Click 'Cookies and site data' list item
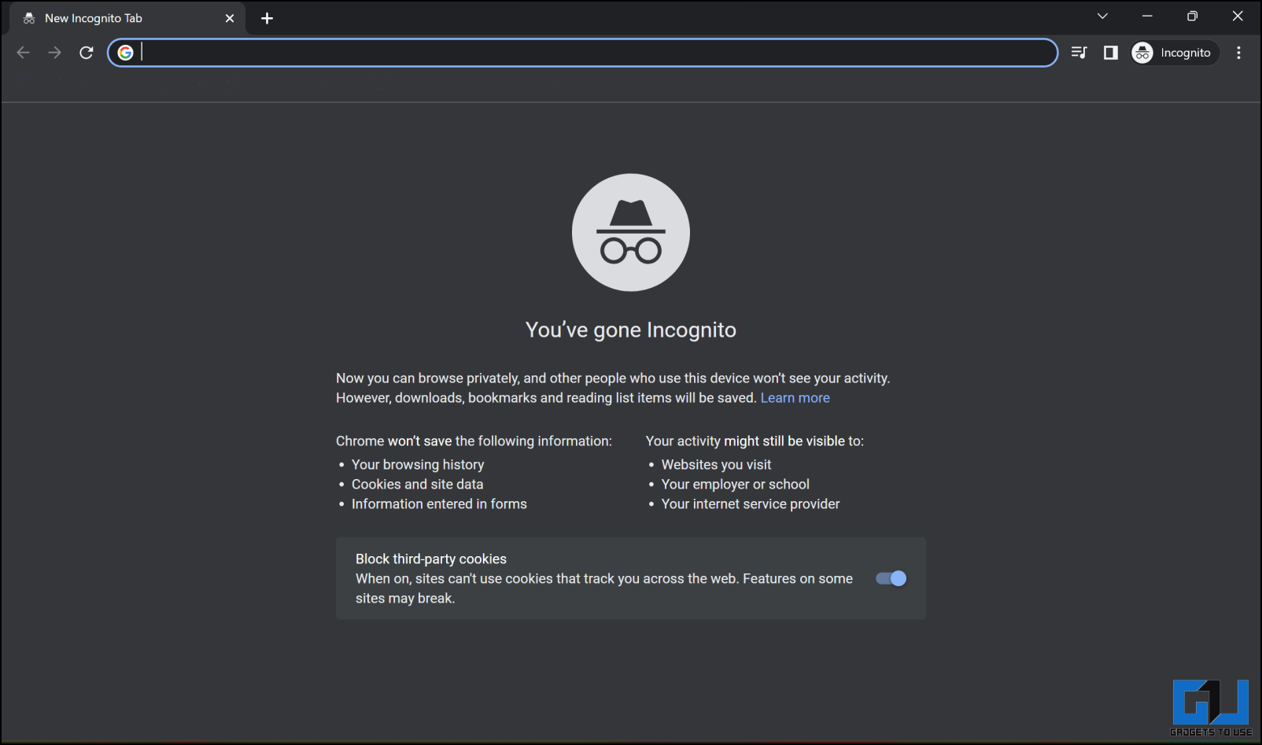This screenshot has height=745, width=1262. coord(417,485)
